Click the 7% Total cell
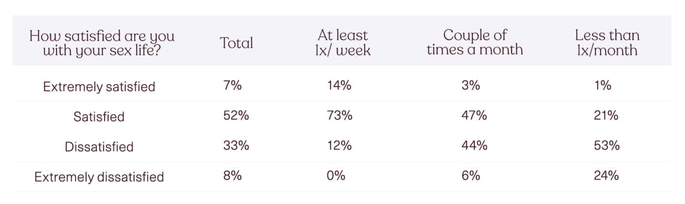Viewport: 685px width, 204px height. click(232, 85)
